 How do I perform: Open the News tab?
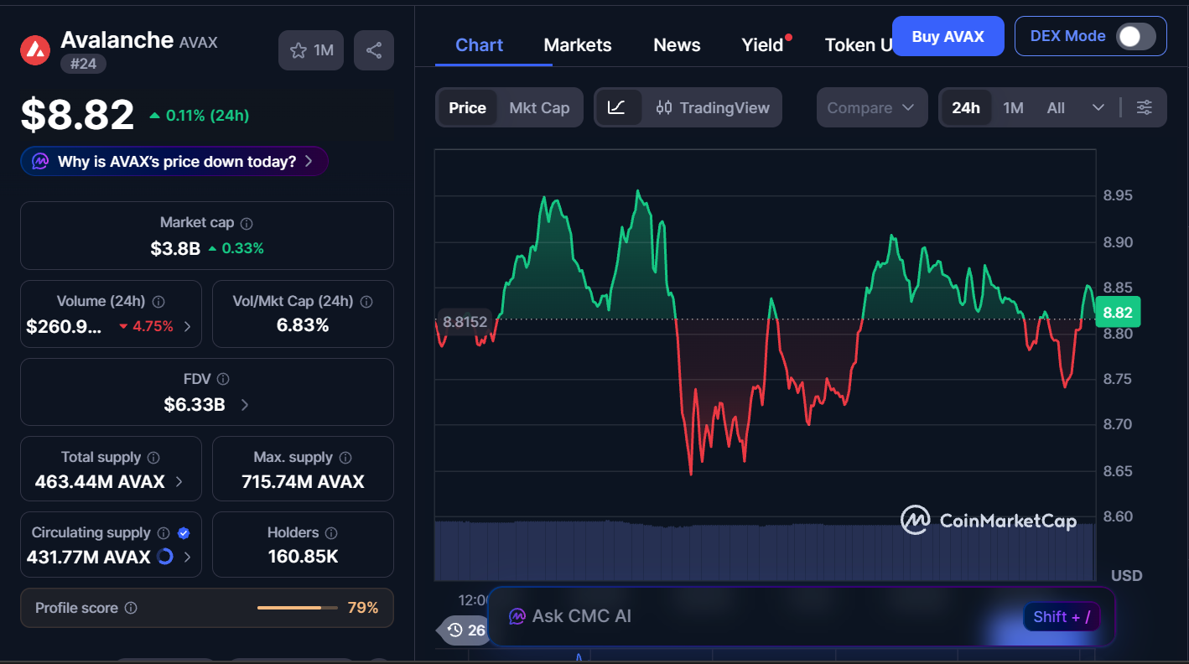pyautogui.click(x=677, y=44)
